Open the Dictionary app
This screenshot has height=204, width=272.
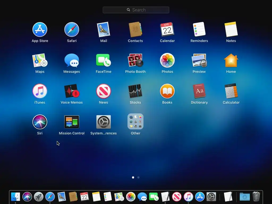pyautogui.click(x=199, y=91)
